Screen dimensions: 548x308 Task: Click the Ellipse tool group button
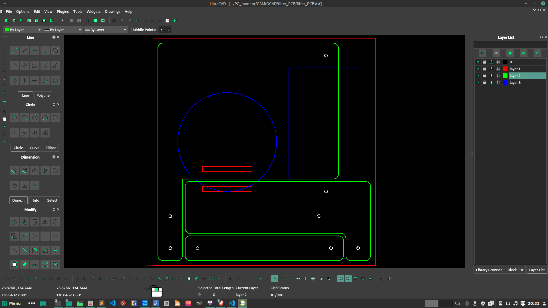(x=51, y=148)
